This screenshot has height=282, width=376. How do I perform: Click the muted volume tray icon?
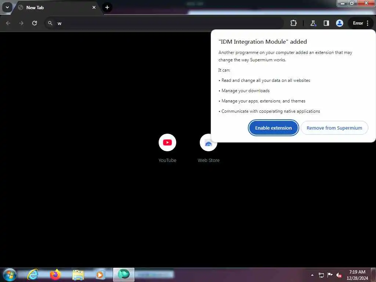339,275
